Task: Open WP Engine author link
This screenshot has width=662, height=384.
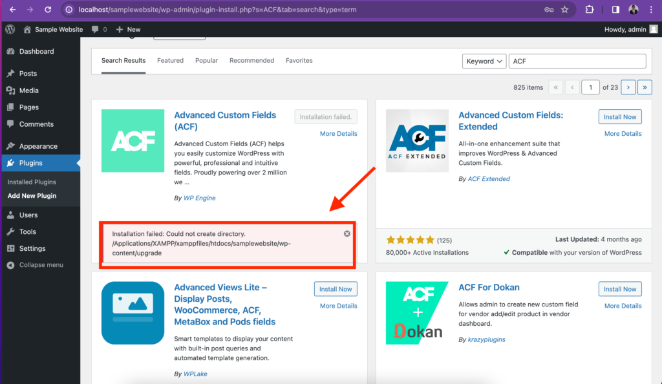Action: [x=199, y=198]
